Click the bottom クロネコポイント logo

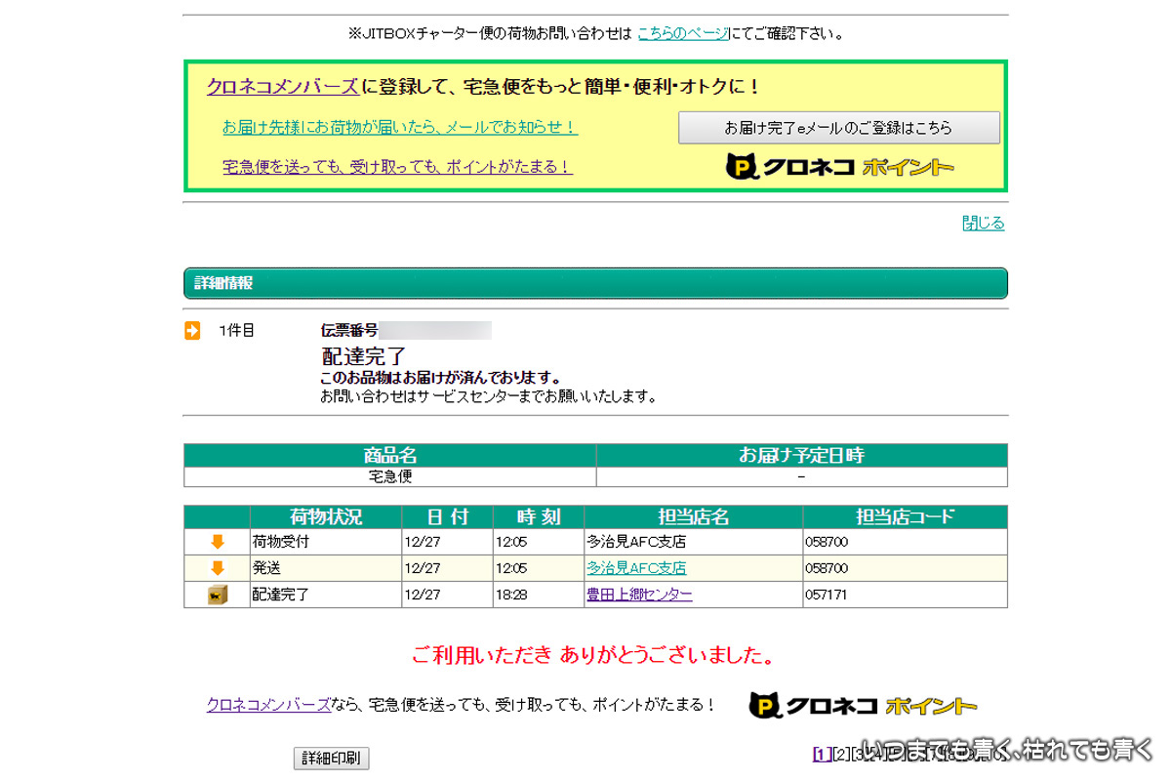pyautogui.click(x=863, y=706)
